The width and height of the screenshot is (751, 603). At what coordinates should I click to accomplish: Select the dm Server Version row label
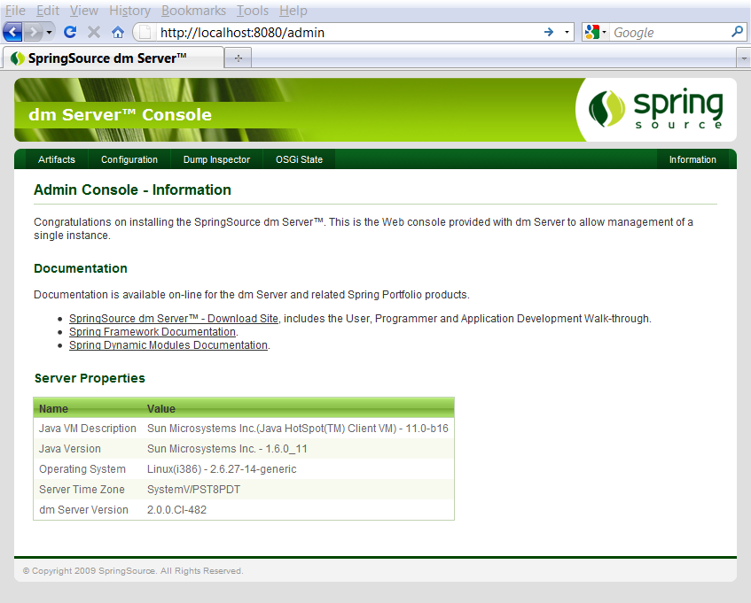point(84,510)
